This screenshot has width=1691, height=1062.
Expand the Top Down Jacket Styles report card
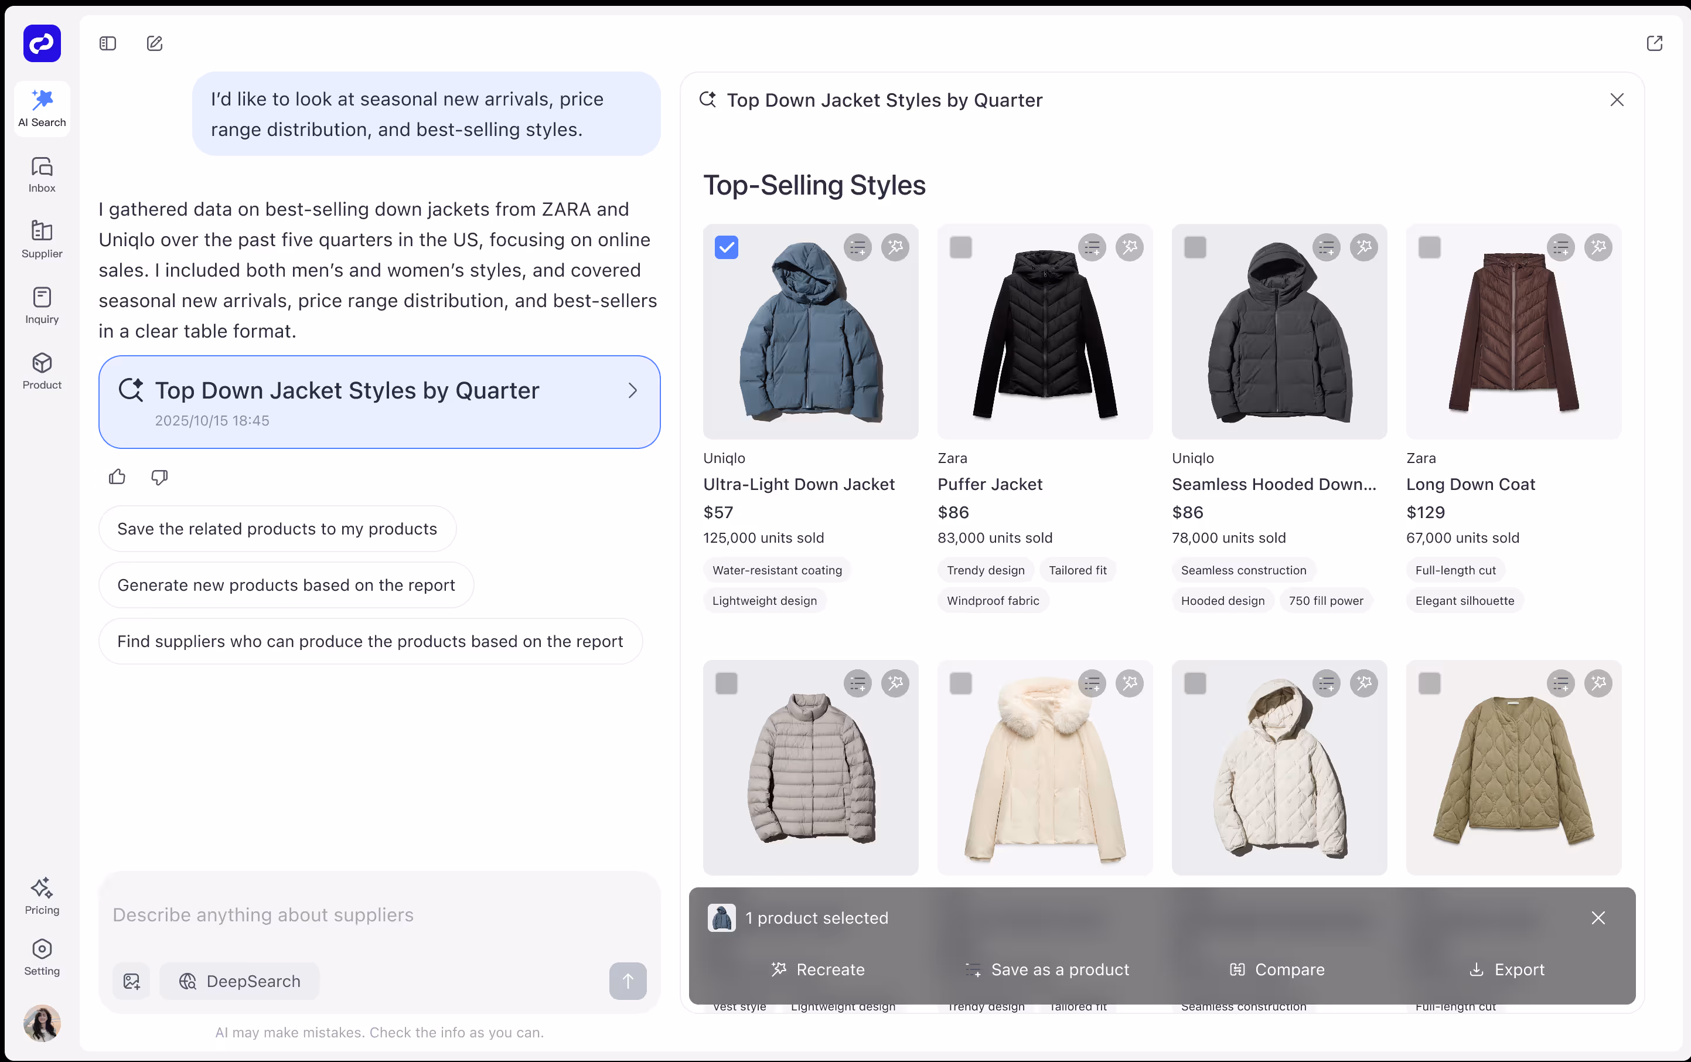[379, 401]
